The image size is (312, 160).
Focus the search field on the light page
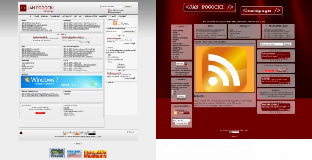click(112, 7)
